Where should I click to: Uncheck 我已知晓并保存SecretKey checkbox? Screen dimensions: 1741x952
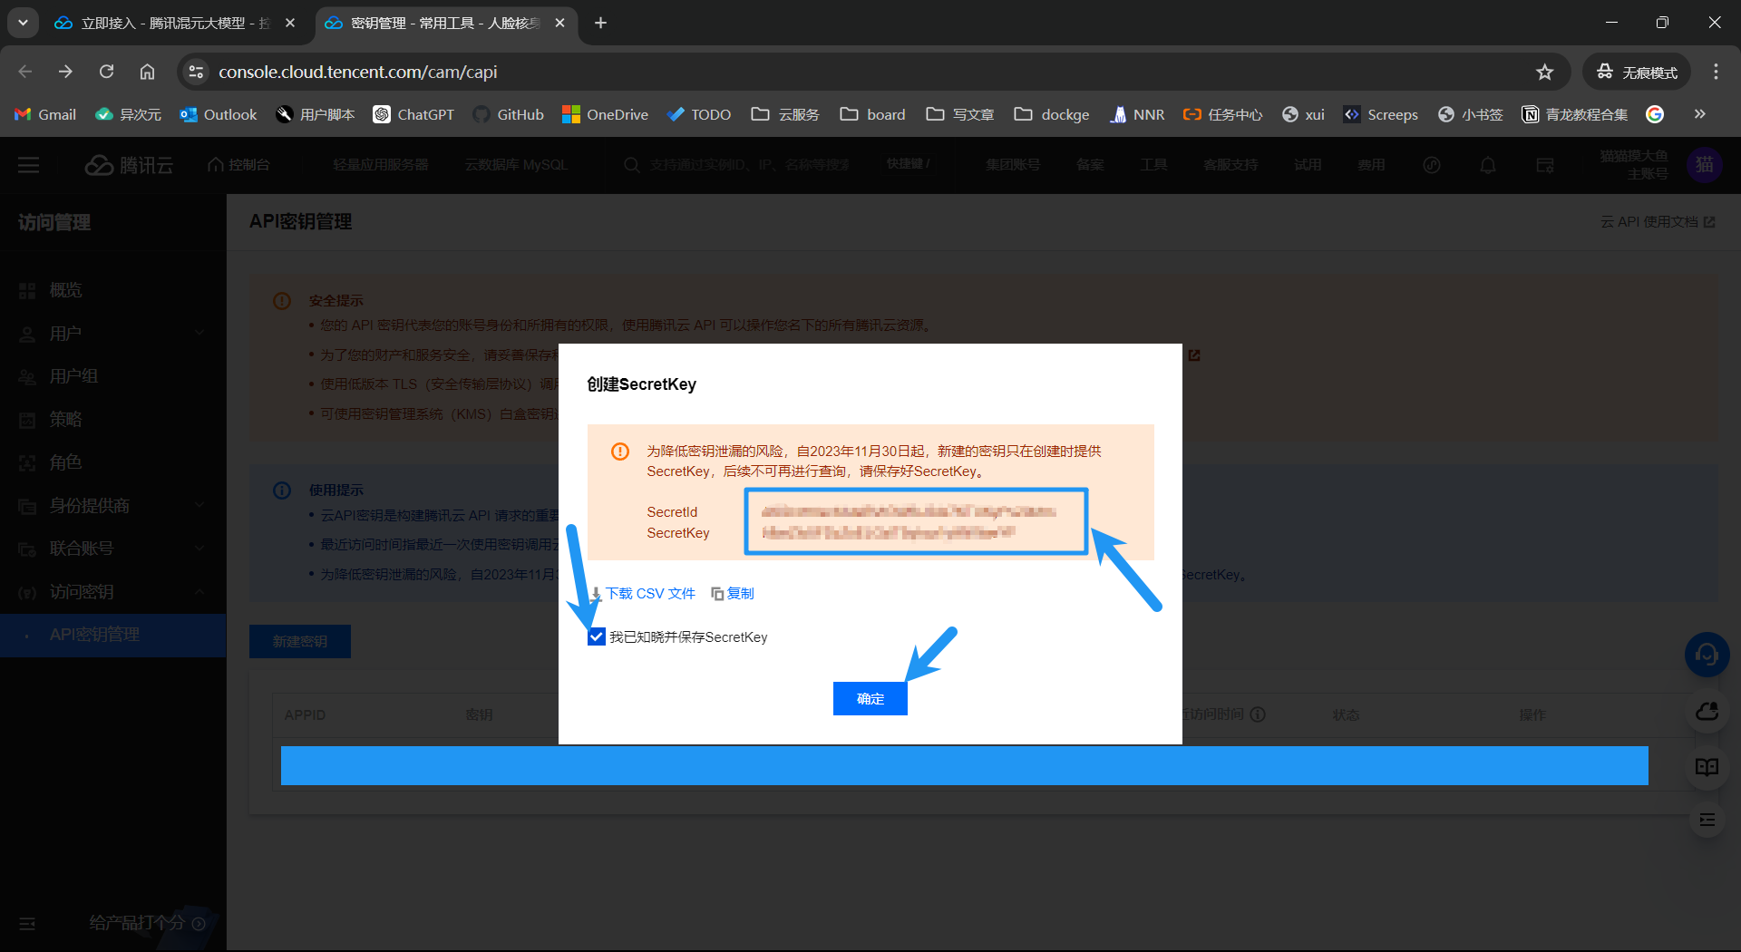[597, 637]
